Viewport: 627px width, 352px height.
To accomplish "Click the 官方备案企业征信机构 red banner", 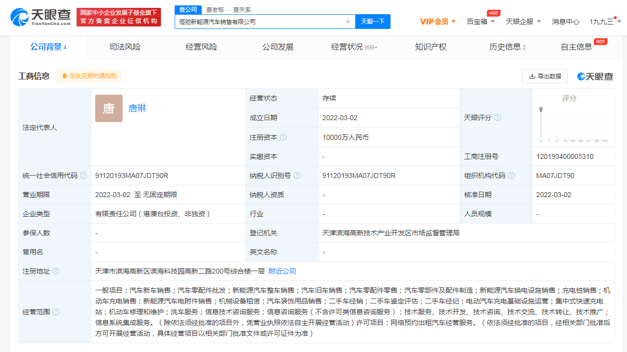I will (x=119, y=17).
